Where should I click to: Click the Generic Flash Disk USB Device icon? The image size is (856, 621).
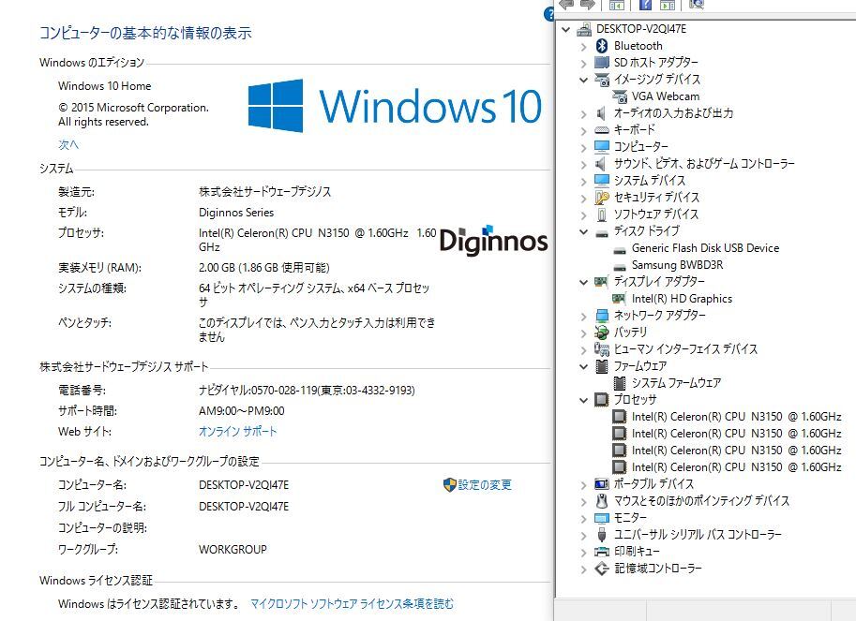click(x=620, y=250)
